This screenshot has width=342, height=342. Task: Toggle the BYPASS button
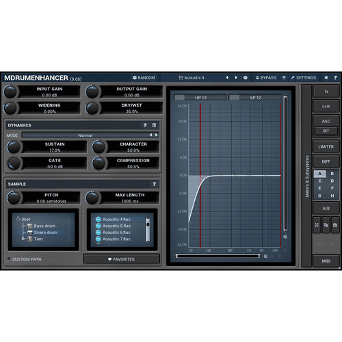click(x=266, y=78)
